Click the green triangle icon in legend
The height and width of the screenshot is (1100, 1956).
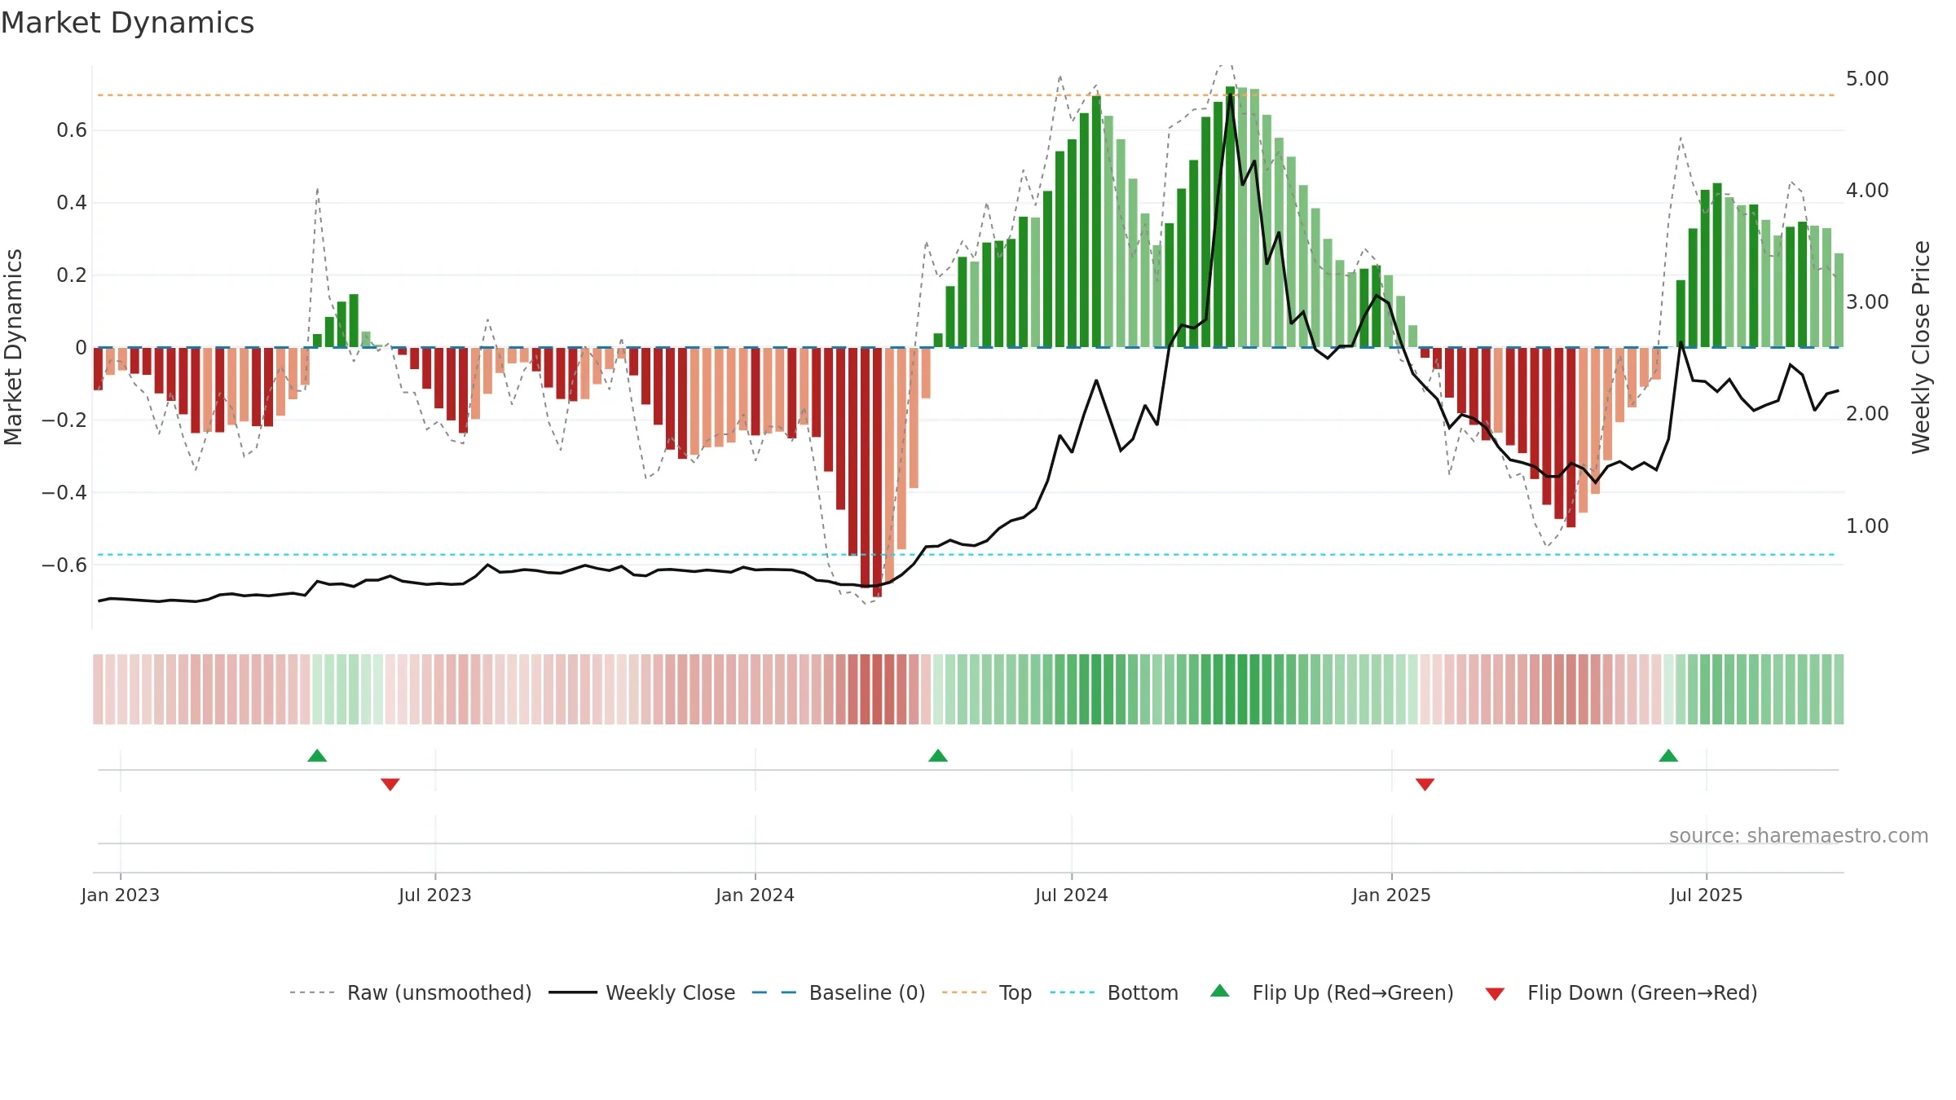[1220, 991]
